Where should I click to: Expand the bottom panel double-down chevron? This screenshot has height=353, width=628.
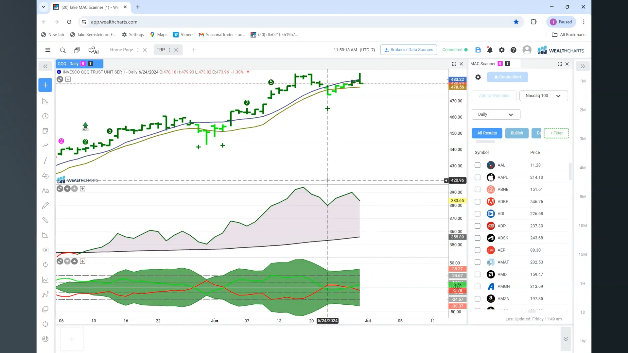pos(566,339)
